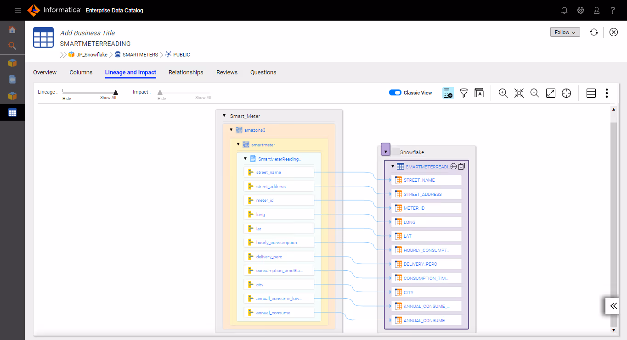The width and height of the screenshot is (627, 340).
Task: Open SMARTMETERS breadcrumb link
Action: pyautogui.click(x=140, y=55)
